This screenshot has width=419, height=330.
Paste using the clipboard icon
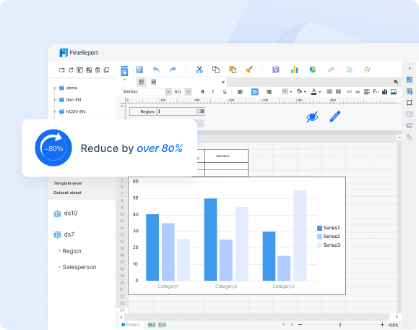click(x=233, y=69)
